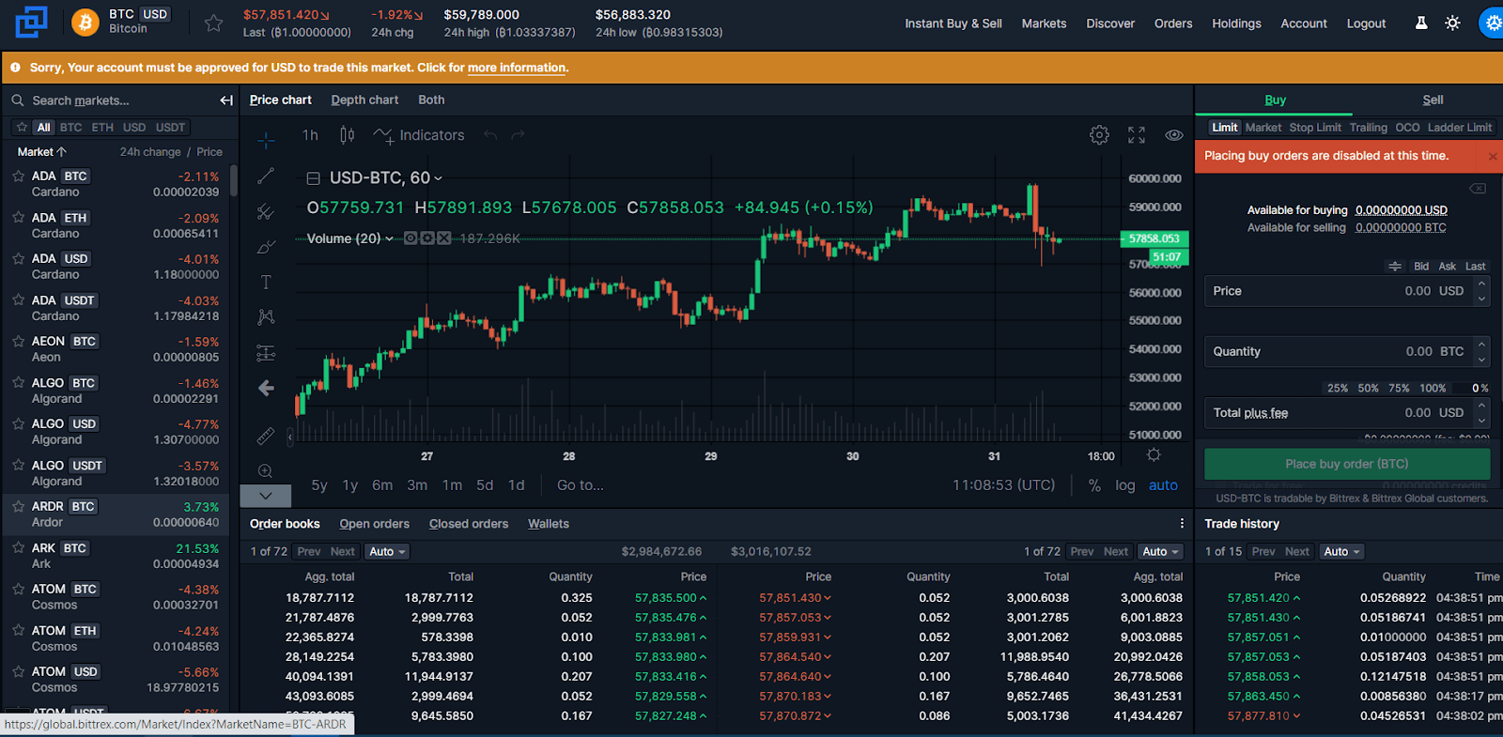Increase Quantity field stepper

click(1481, 344)
